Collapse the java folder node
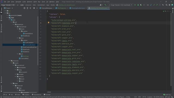Viewport: 174px width, 98px height. point(9,20)
